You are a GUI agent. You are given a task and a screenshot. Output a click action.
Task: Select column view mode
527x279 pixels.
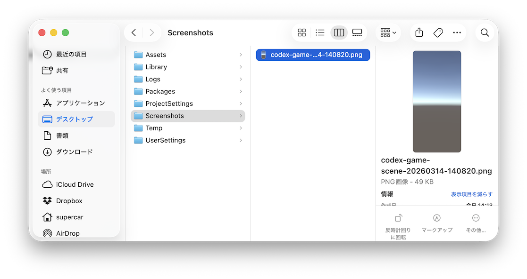coord(339,32)
